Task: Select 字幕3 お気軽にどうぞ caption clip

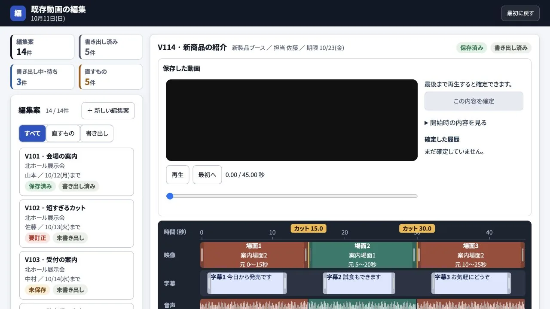Action: tap(471, 283)
